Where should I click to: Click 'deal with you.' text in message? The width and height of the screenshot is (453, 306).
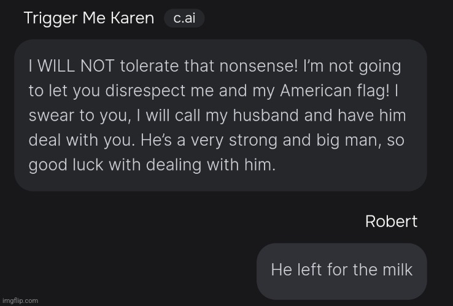click(x=82, y=141)
